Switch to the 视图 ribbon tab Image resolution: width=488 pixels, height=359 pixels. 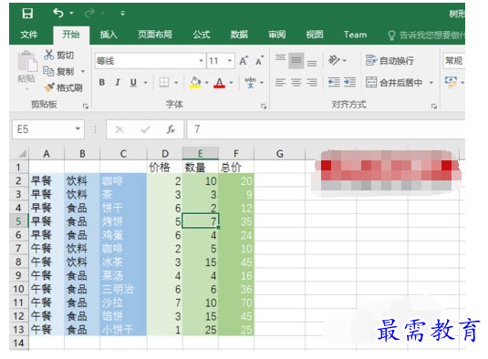tap(315, 35)
